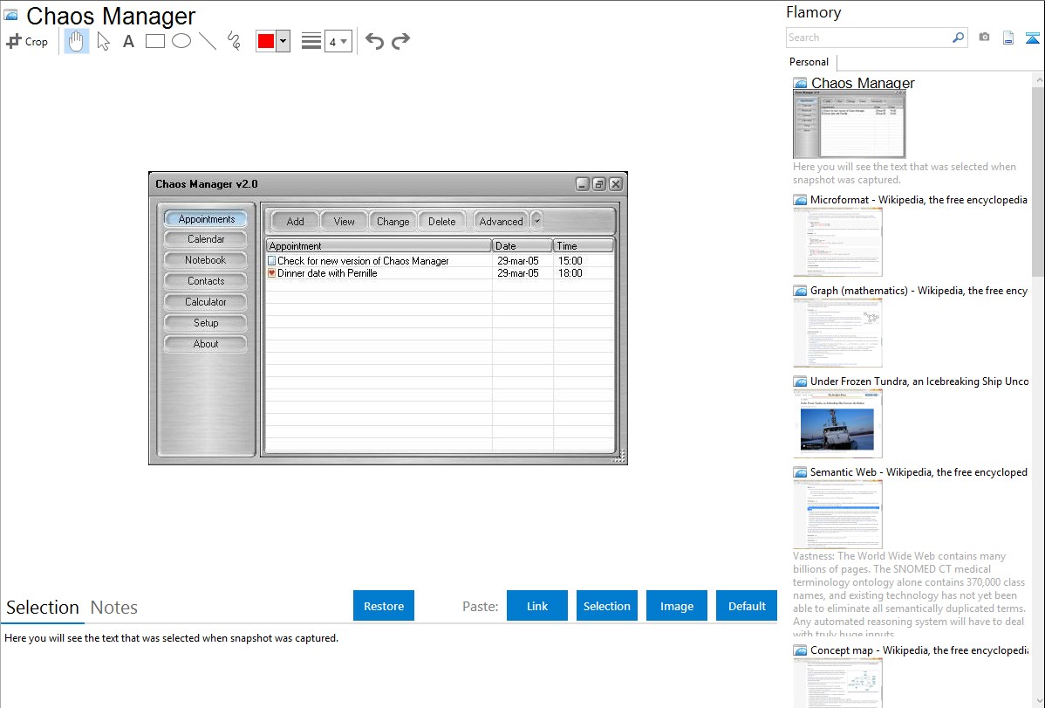Click the blue upload icon in Flamory header

coord(1032,38)
